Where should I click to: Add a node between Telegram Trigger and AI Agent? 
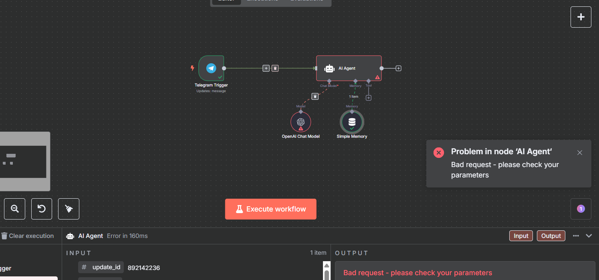266,68
